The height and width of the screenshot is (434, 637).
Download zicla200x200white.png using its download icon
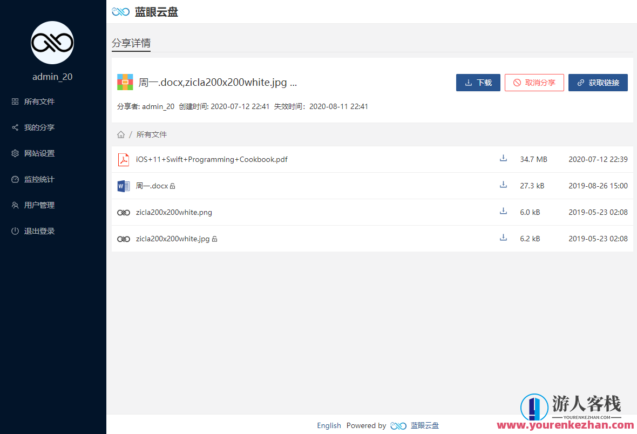click(503, 211)
